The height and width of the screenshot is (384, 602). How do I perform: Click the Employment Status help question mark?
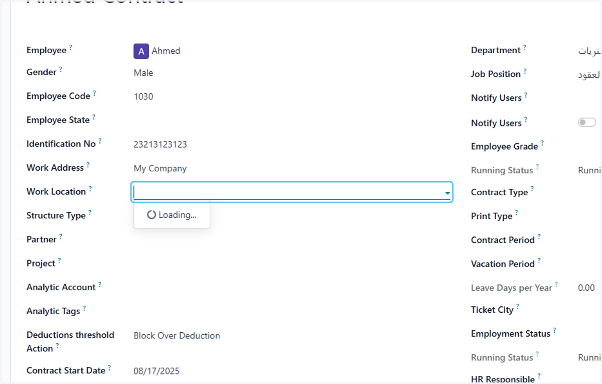[x=555, y=331]
